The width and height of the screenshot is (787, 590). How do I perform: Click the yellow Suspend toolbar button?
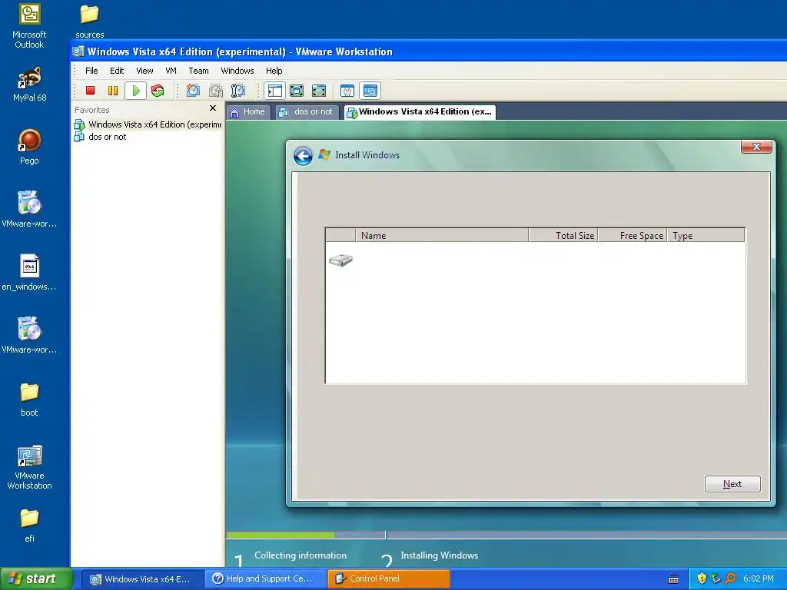click(x=113, y=91)
